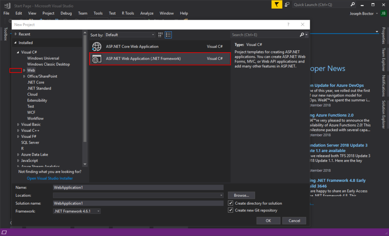This screenshot has height=236, width=389.
Task: Uncheck Create new Git repository
Action: [x=231, y=210]
